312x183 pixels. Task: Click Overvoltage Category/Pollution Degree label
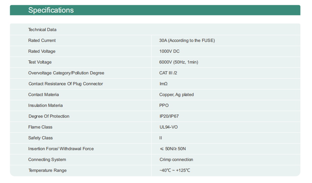click(x=66, y=73)
